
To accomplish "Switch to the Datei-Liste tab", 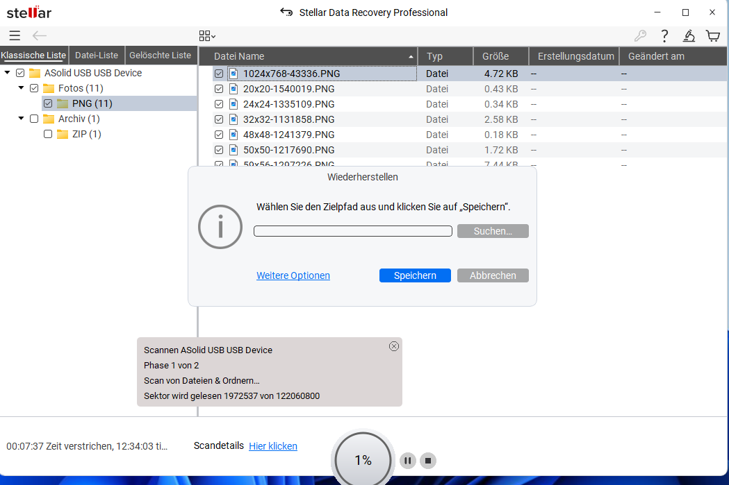I will [97, 56].
